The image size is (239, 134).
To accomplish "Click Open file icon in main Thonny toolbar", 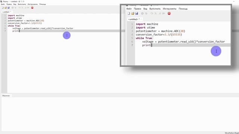I will pos(6,7).
